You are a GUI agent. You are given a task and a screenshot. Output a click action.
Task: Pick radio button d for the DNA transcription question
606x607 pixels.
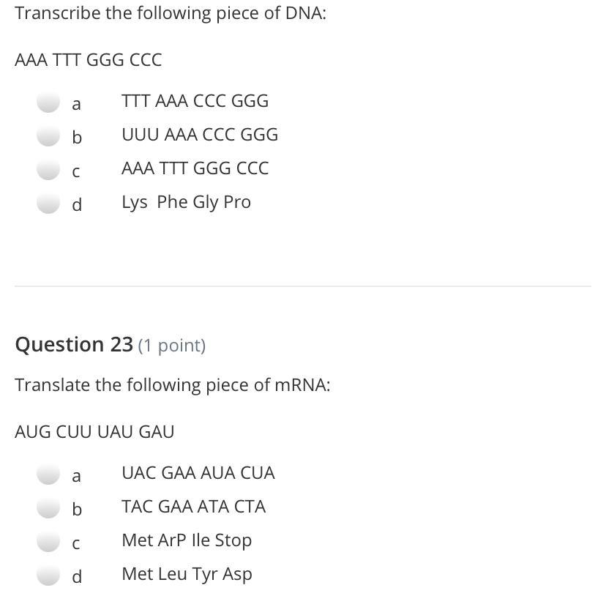(x=48, y=204)
